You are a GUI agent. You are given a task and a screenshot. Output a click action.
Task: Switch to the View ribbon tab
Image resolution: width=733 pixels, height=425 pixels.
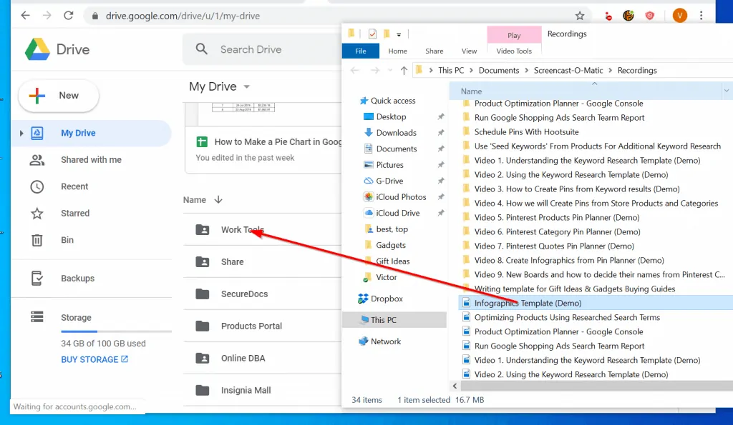click(469, 51)
